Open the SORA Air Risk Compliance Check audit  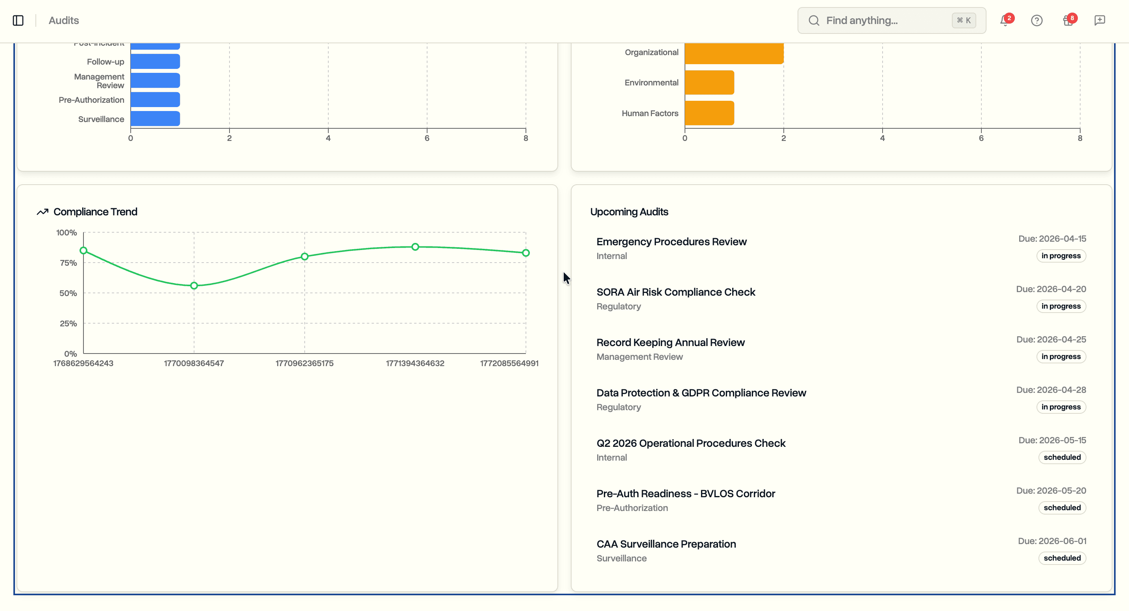pyautogui.click(x=676, y=291)
